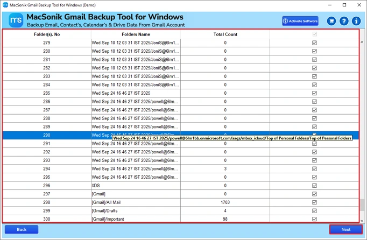The image size is (367, 240).
Task: Uncheck the checkbox for folder 279
Action: (x=314, y=43)
